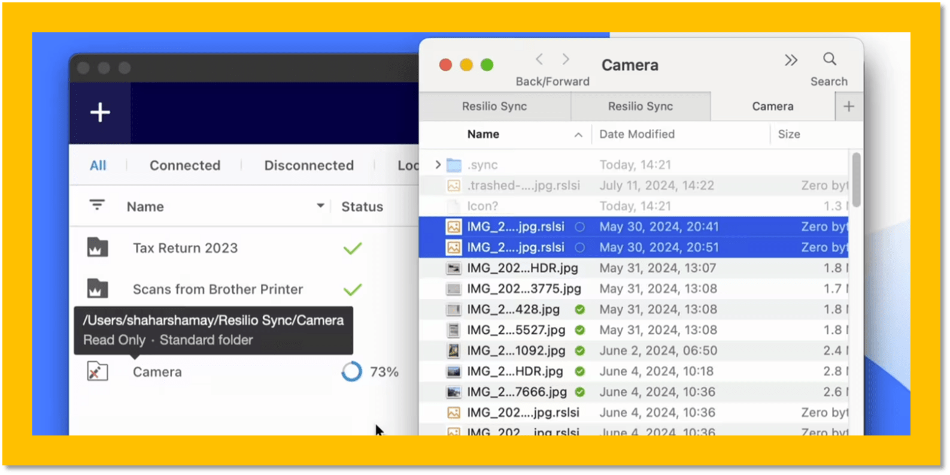Select the file modified June 2, 2024
Screen dimensions: 950x475
click(x=516, y=350)
